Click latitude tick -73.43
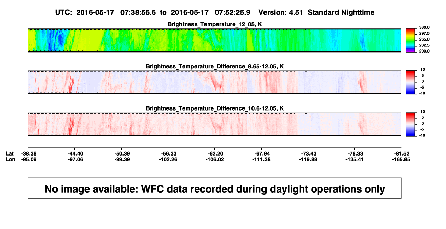 pos(309,153)
